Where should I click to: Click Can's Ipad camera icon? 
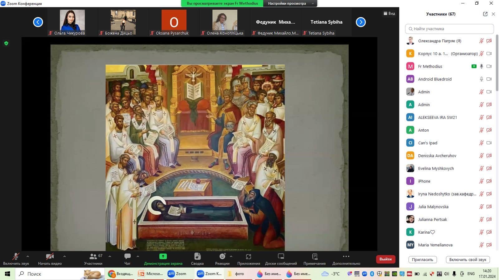pyautogui.click(x=489, y=143)
